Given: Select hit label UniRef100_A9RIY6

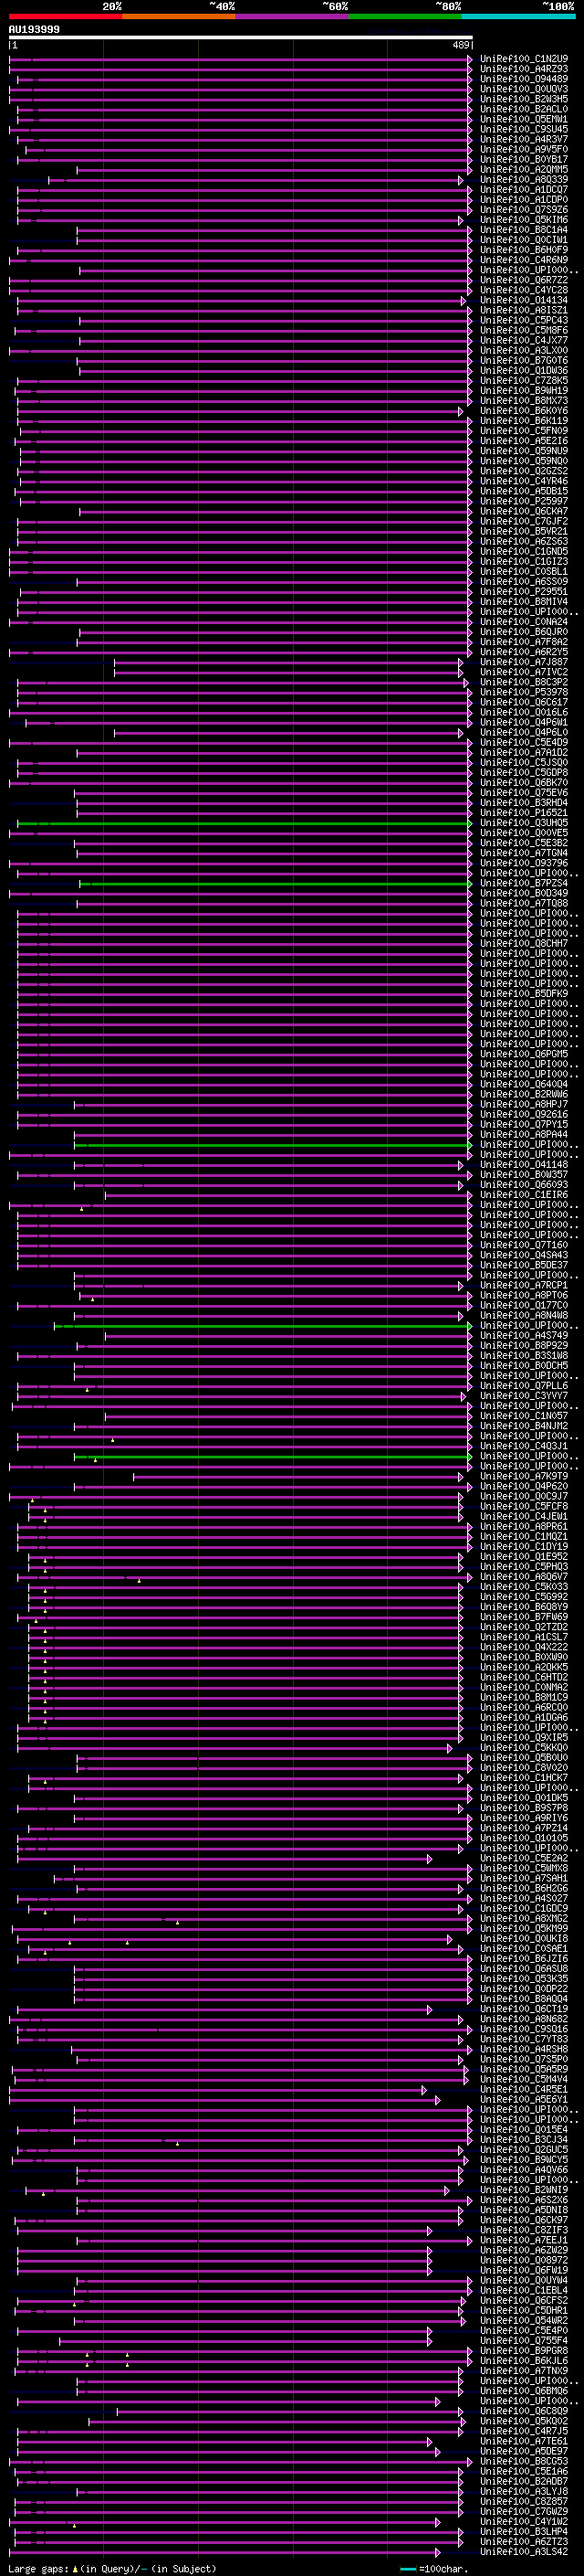Looking at the screenshot, I should point(524,1818).
